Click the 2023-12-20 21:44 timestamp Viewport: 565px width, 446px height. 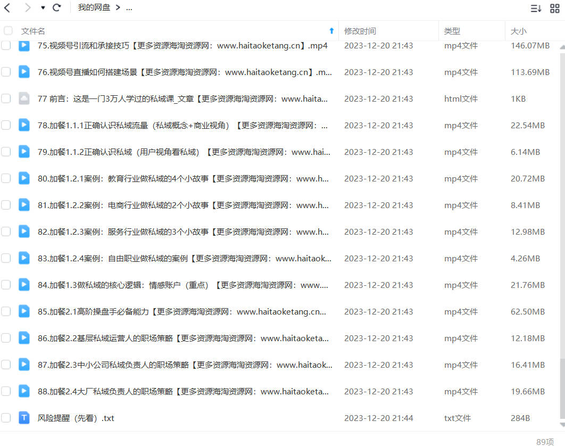[x=378, y=418]
